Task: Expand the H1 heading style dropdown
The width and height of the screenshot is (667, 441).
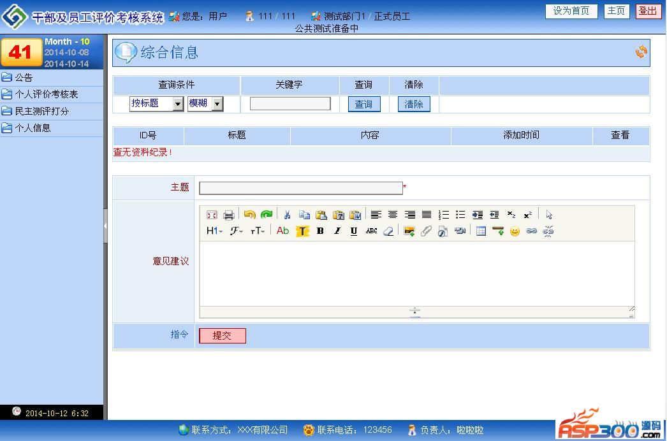Action: 214,231
